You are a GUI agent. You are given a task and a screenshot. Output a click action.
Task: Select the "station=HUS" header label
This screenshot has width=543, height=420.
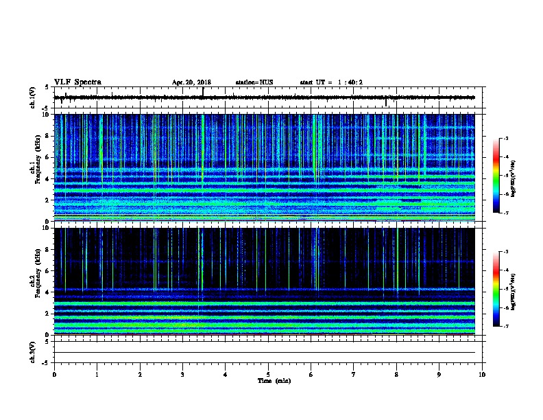coord(254,82)
